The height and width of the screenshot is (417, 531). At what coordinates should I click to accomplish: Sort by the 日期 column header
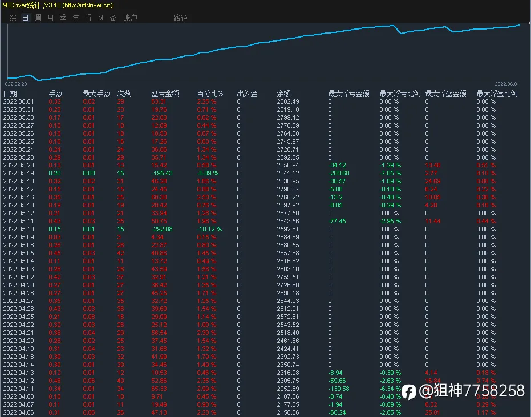pyautogui.click(x=10, y=93)
